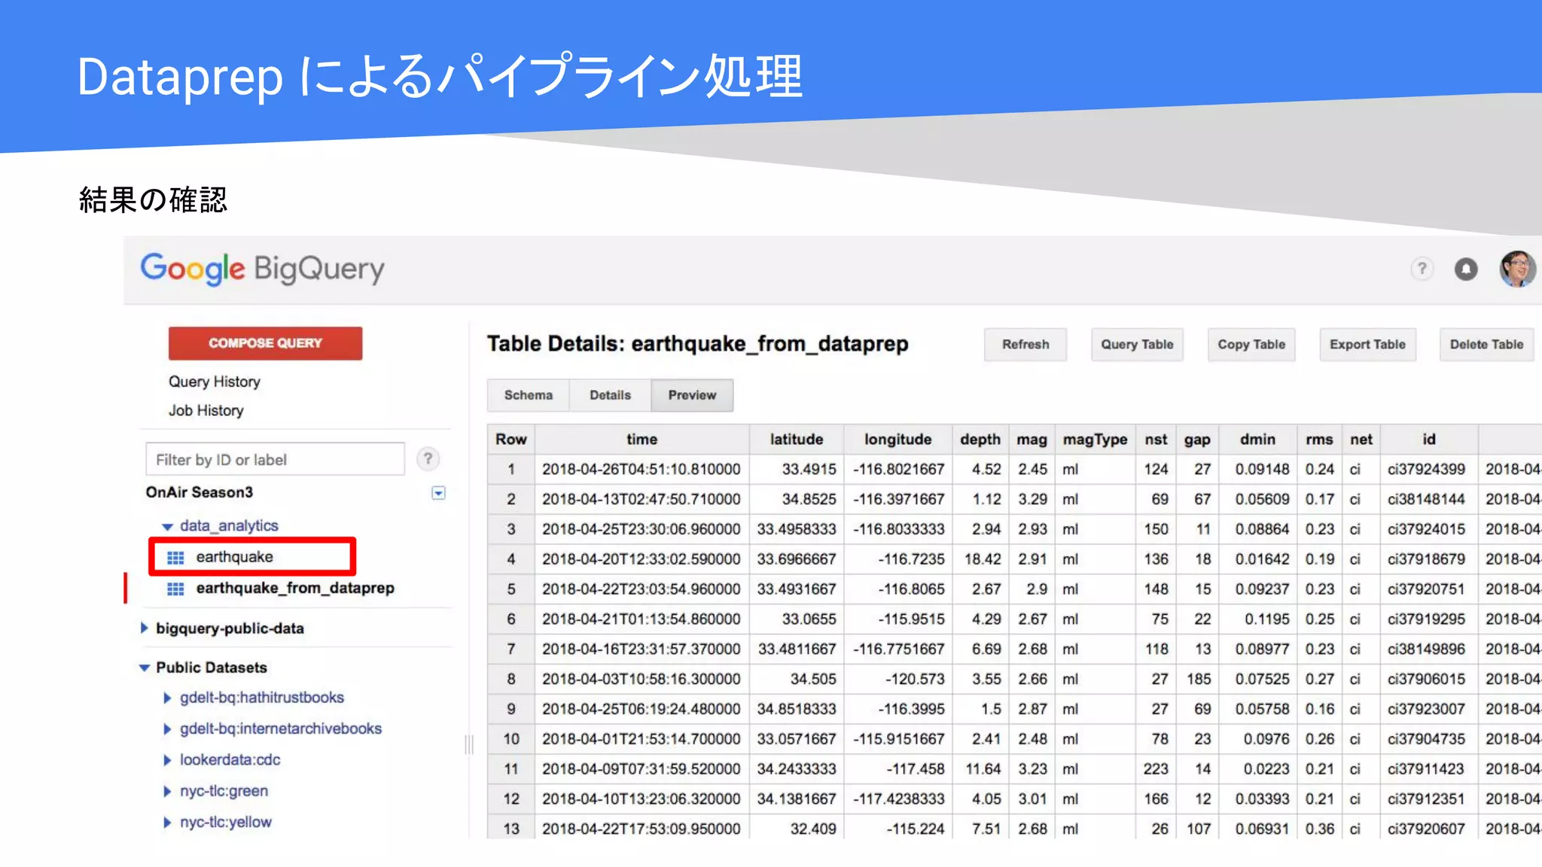The image size is (1542, 867).
Task: Expand gdelt-bq:internetarchivebooks dataset
Action: (x=167, y=729)
